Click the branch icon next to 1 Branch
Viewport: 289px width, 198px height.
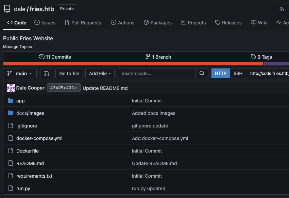coord(148,57)
